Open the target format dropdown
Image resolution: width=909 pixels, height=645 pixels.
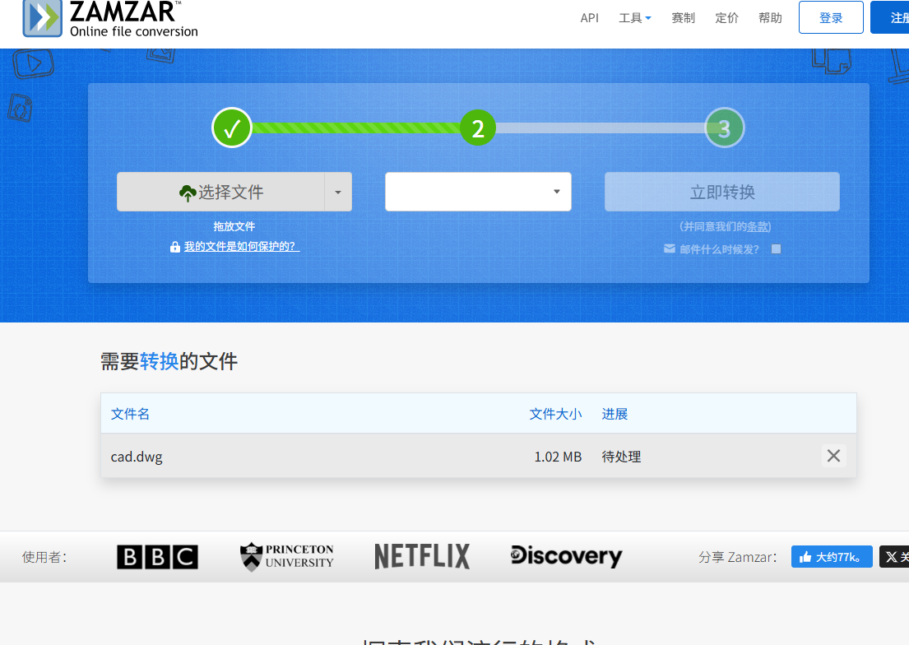(478, 192)
